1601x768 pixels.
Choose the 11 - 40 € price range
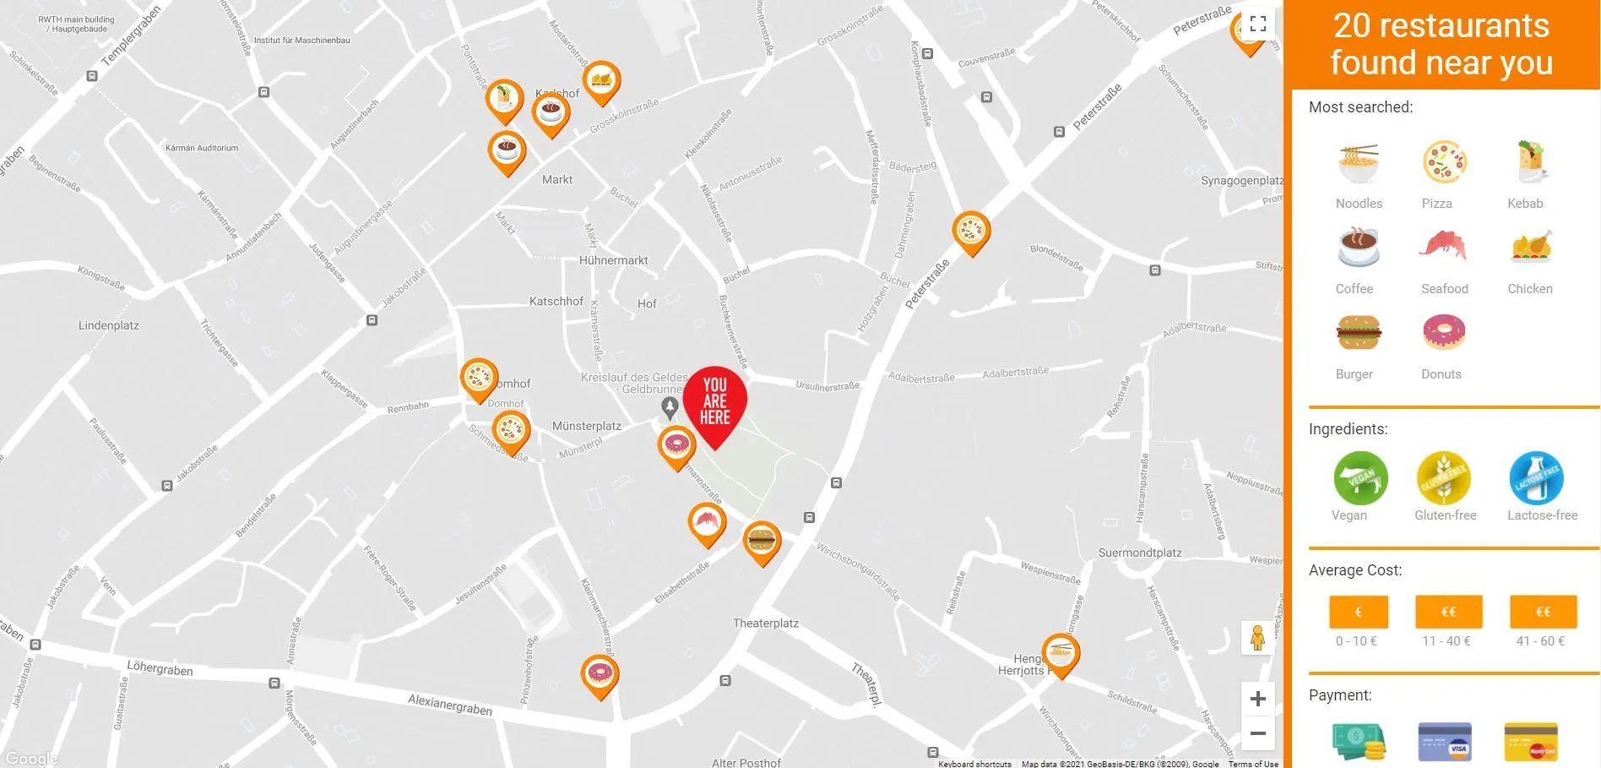(x=1448, y=612)
